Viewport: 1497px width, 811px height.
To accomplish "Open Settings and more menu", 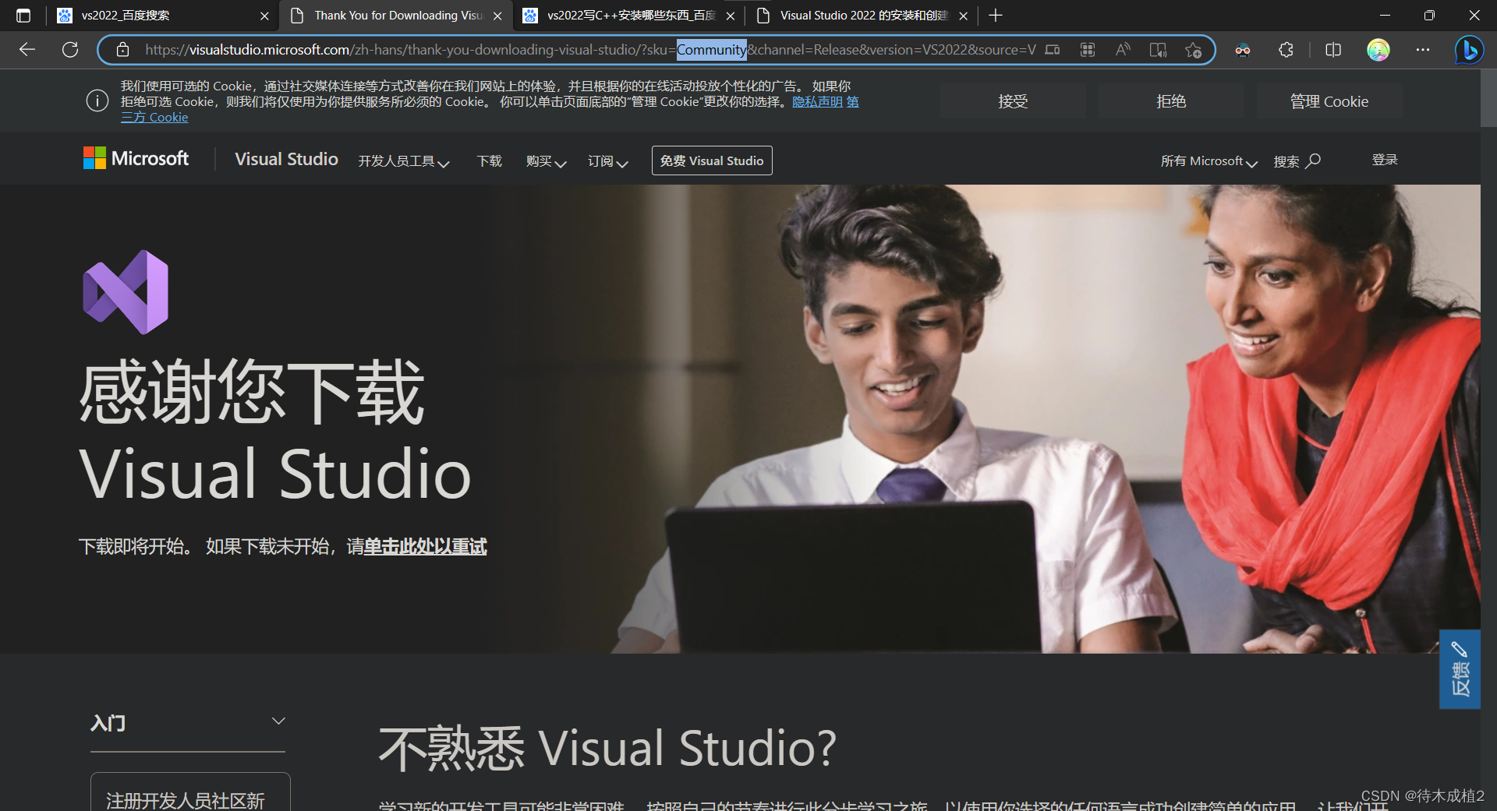I will pyautogui.click(x=1423, y=50).
